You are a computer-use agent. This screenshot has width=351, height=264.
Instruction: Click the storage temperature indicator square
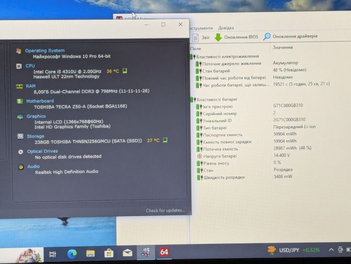pos(165,140)
